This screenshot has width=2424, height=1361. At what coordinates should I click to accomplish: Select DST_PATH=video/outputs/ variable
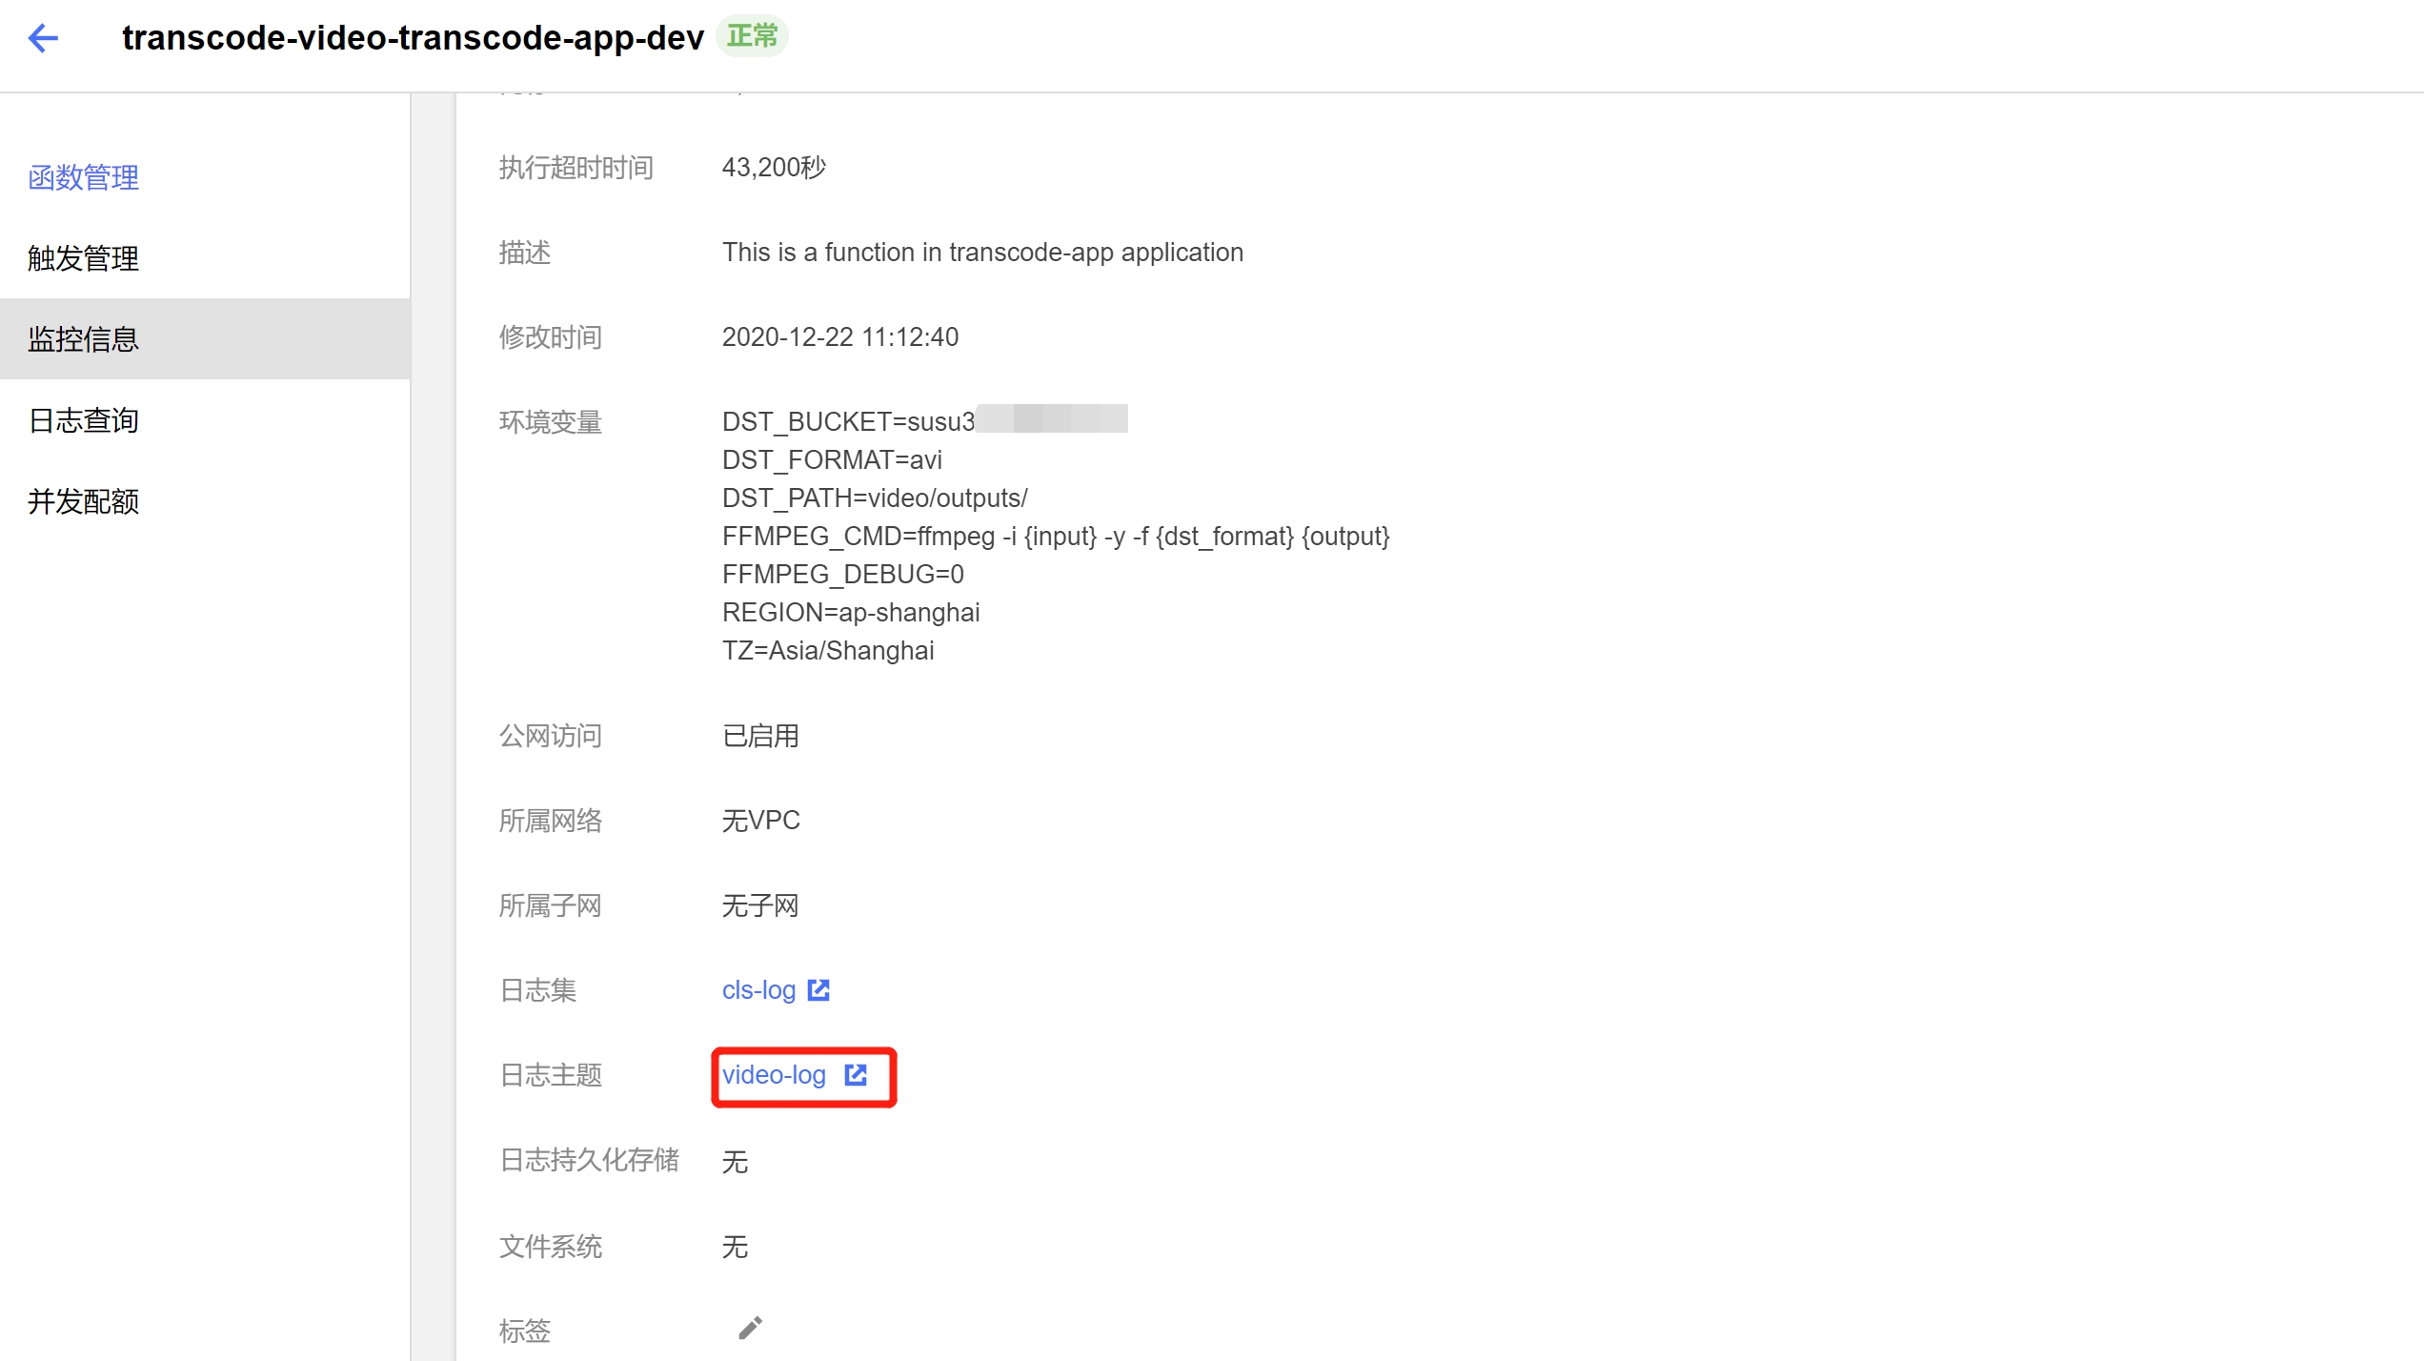875,498
